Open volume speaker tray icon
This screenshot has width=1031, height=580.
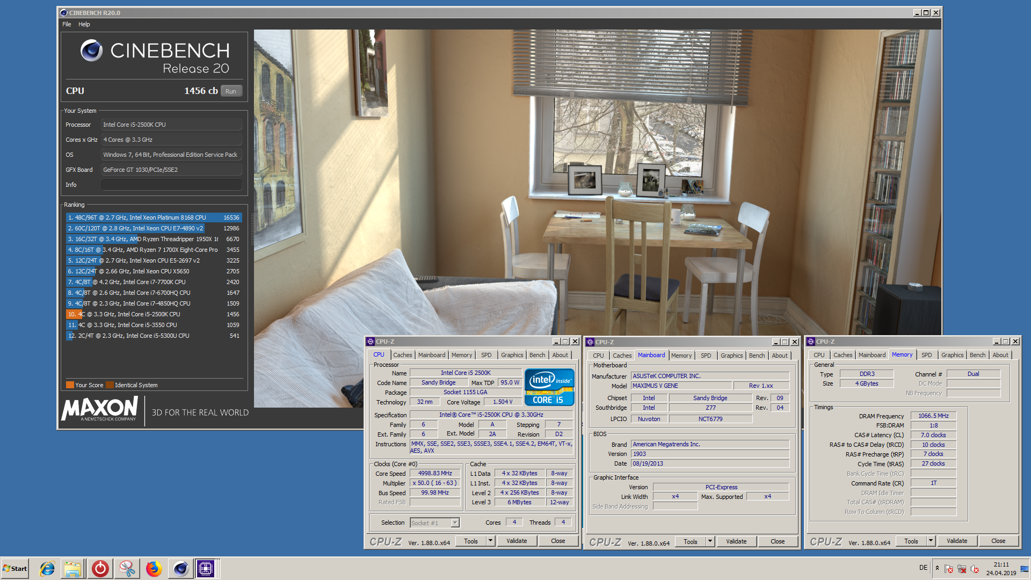(975, 569)
